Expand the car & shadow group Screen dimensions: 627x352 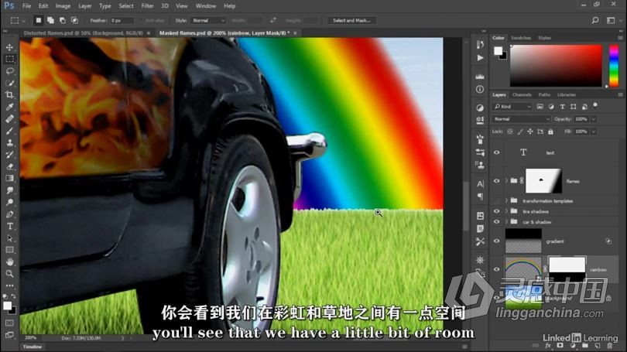point(506,222)
